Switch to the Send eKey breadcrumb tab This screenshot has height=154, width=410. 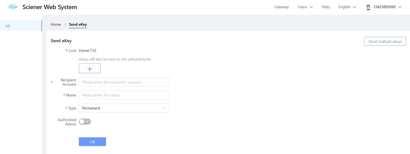point(78,25)
